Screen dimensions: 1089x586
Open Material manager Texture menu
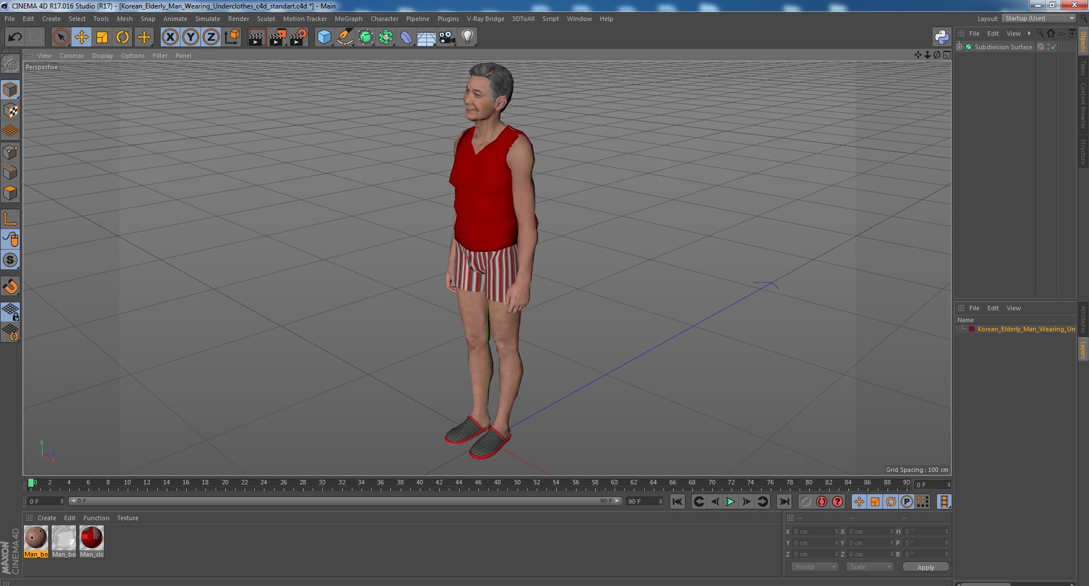128,518
